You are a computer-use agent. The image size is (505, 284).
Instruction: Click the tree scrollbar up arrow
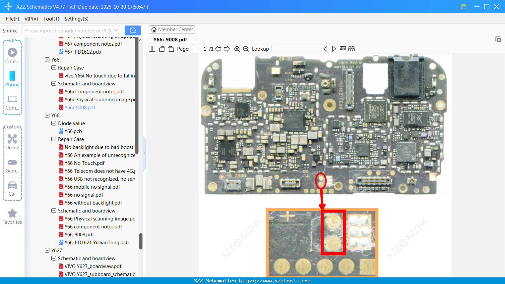click(141, 40)
